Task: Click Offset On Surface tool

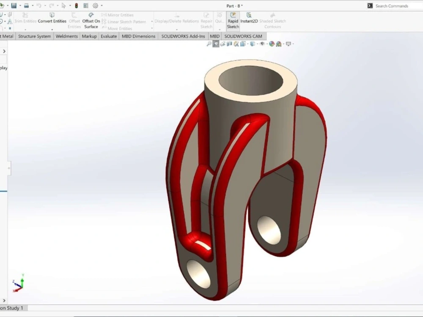Action: 91,21
